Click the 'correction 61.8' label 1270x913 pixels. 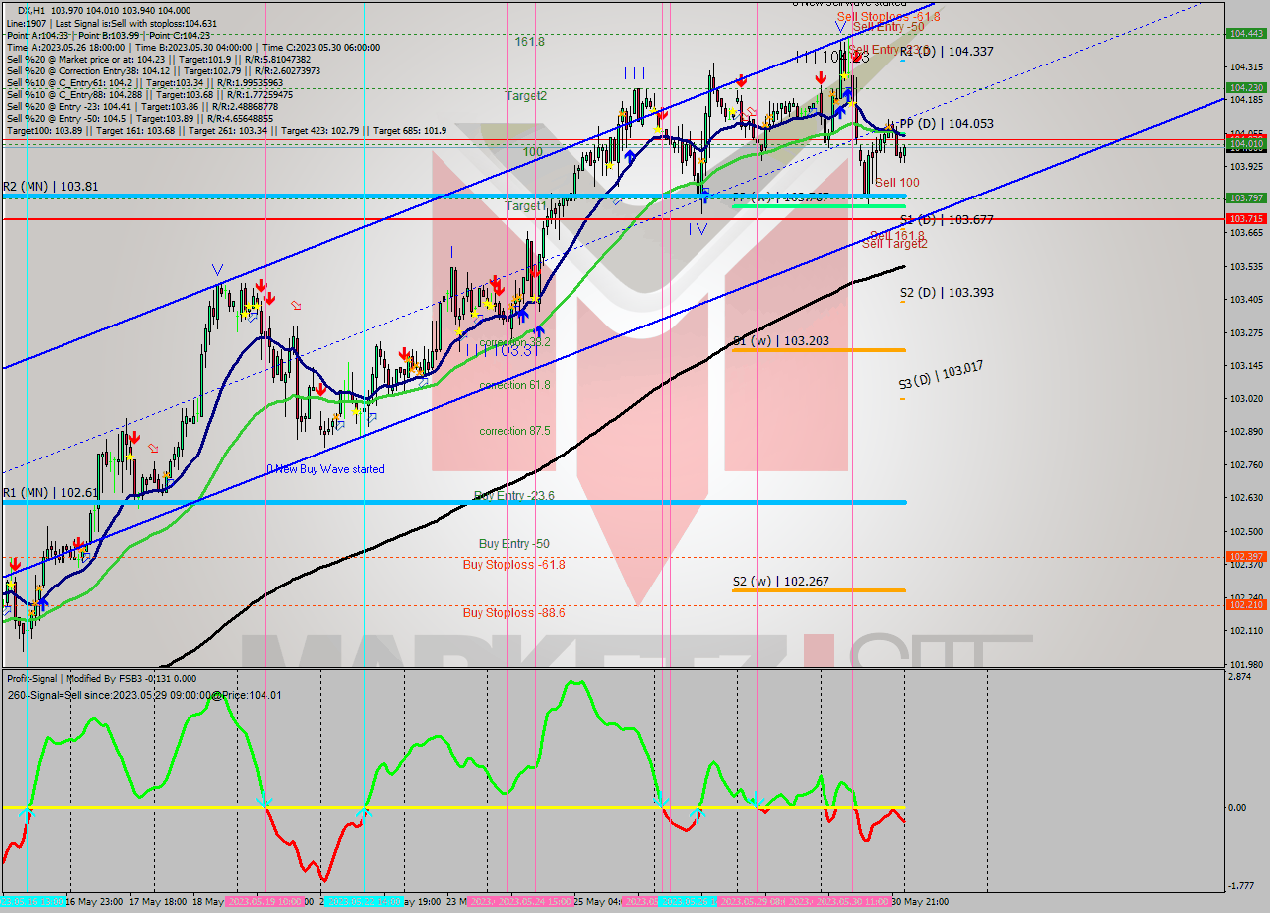[514, 385]
